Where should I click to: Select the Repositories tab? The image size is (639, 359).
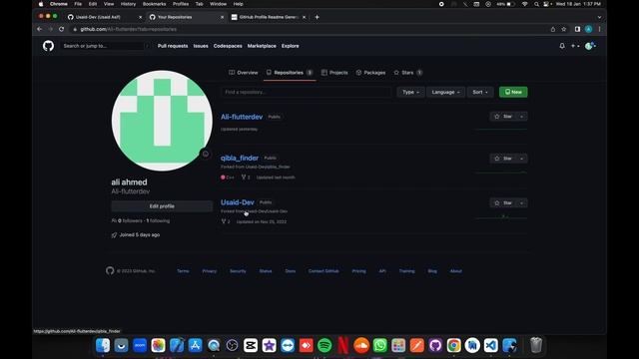pos(289,73)
